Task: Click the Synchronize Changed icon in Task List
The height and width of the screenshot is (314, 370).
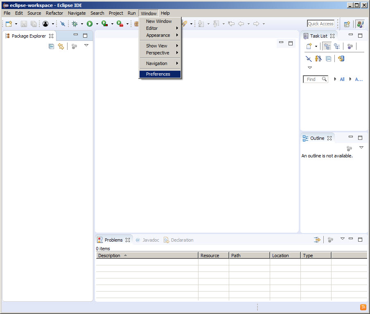Action: pyautogui.click(x=341, y=59)
